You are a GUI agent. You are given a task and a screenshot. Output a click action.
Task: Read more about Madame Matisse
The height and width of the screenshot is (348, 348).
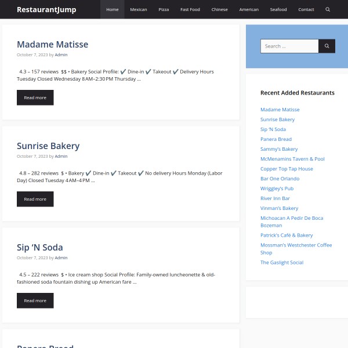click(x=35, y=97)
